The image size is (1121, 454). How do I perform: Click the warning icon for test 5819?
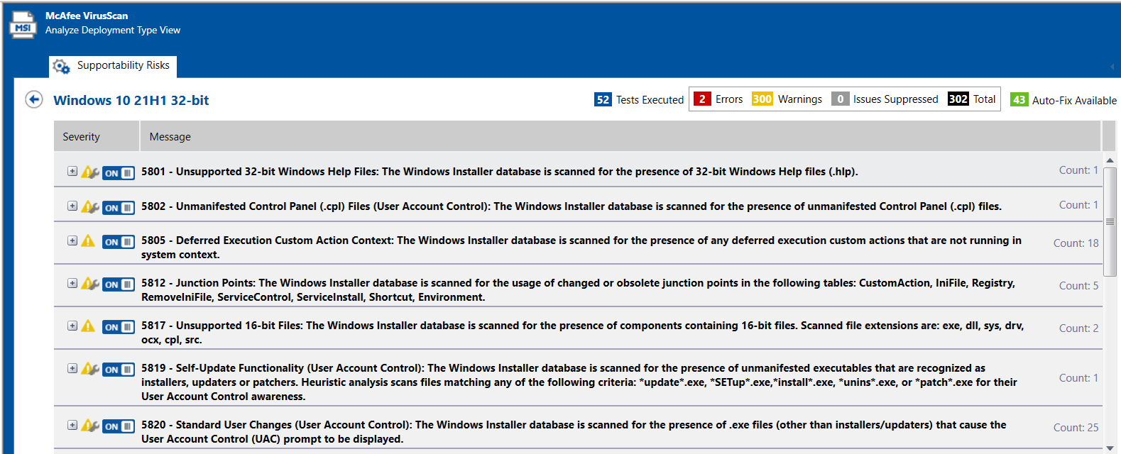click(89, 368)
